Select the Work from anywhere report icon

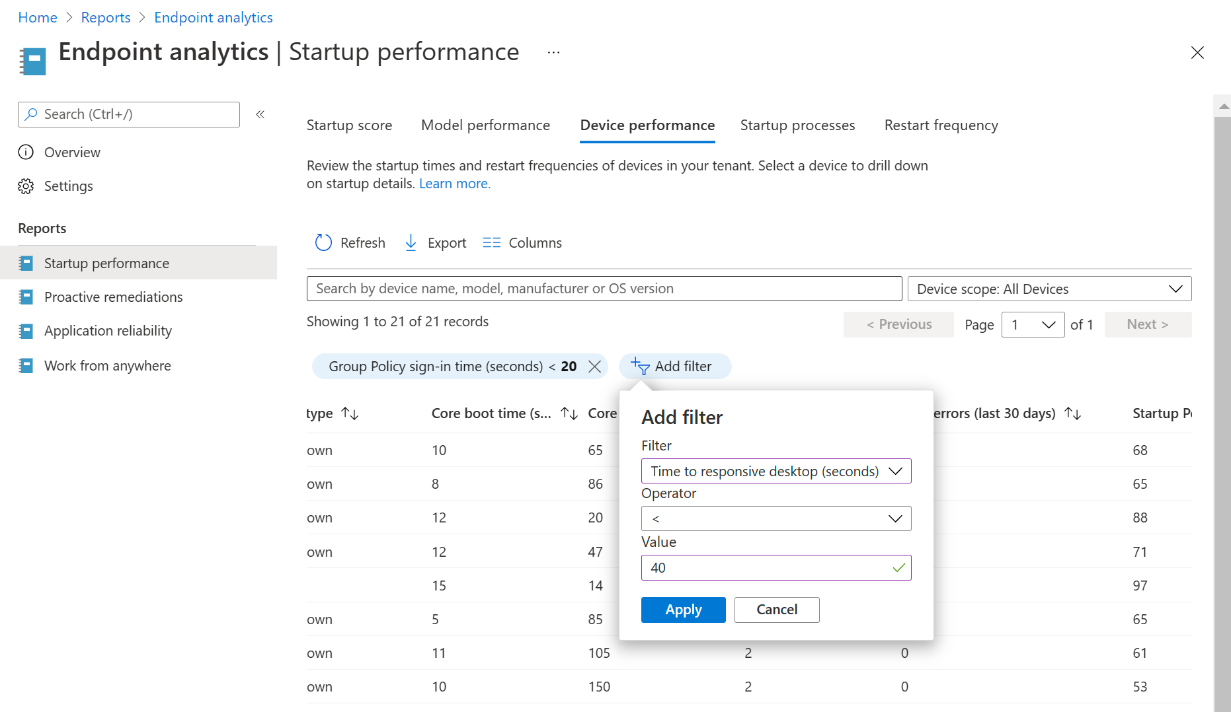[x=26, y=365]
